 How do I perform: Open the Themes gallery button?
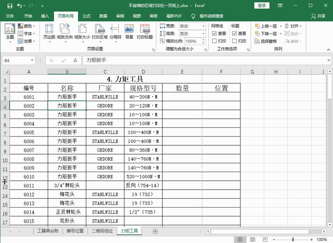[x=10, y=33]
